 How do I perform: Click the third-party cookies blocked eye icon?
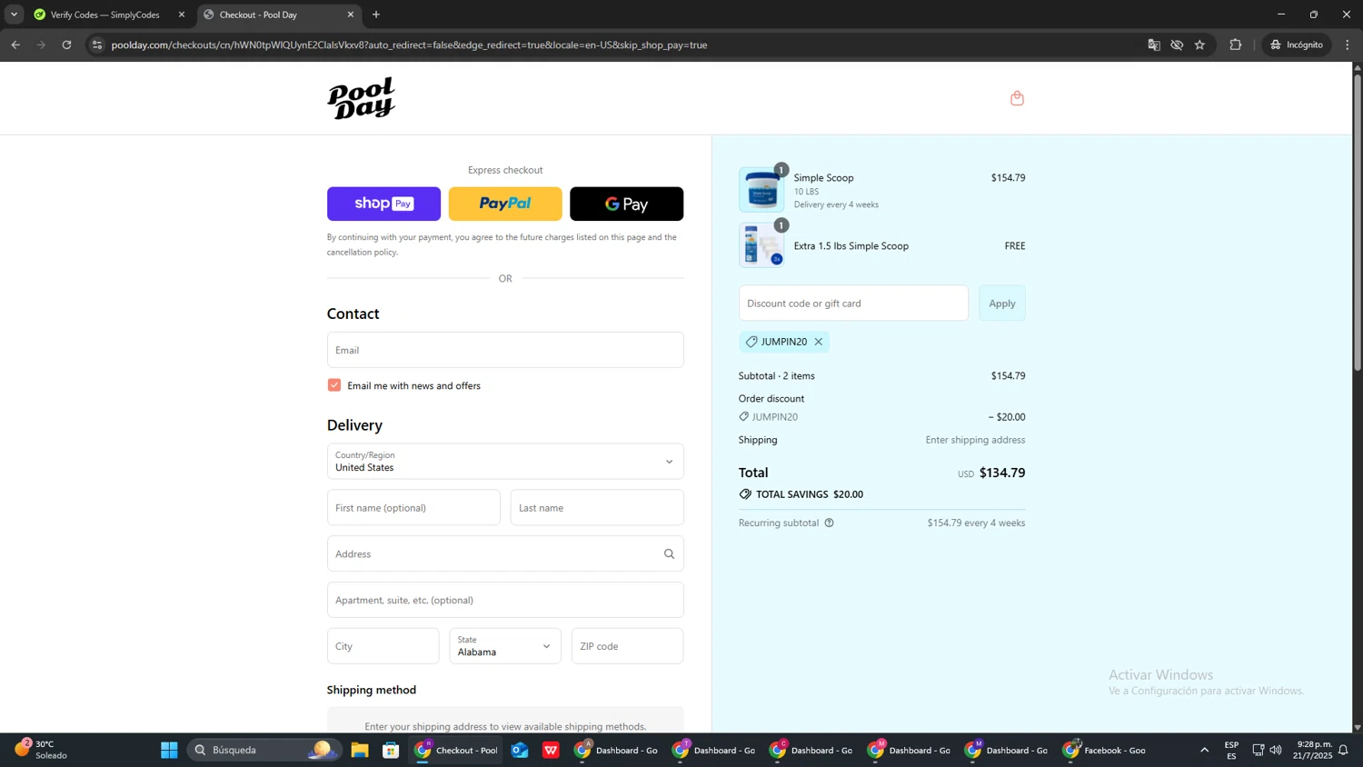[x=1177, y=45]
